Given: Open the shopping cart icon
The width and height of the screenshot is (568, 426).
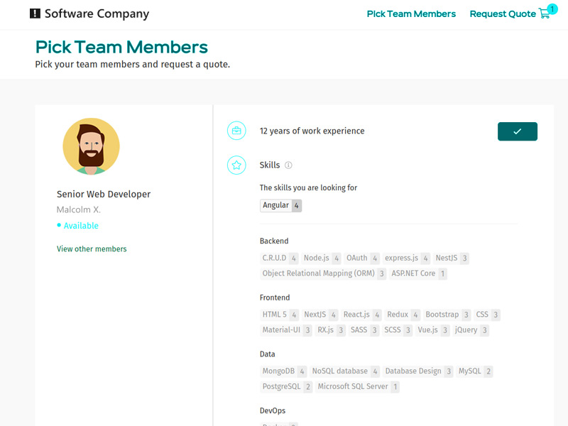Looking at the screenshot, I should pos(545,13).
